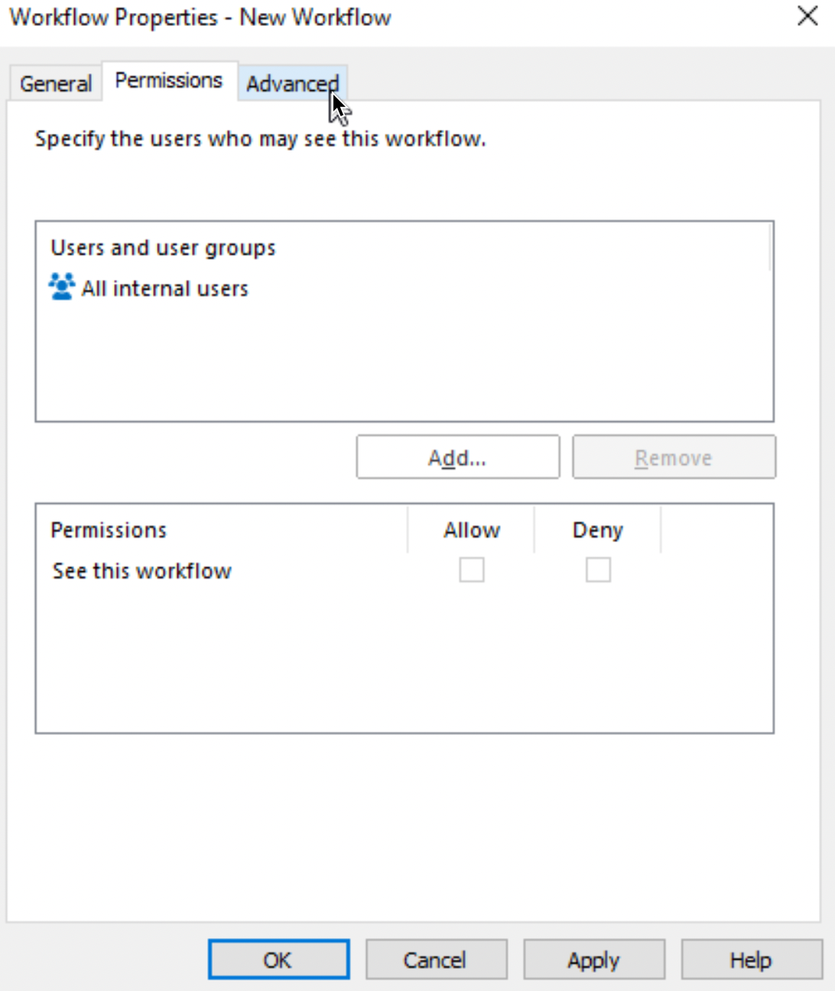Viewport: 835px width, 991px height.
Task: Open the Advanced tab
Action: pyautogui.click(x=293, y=83)
